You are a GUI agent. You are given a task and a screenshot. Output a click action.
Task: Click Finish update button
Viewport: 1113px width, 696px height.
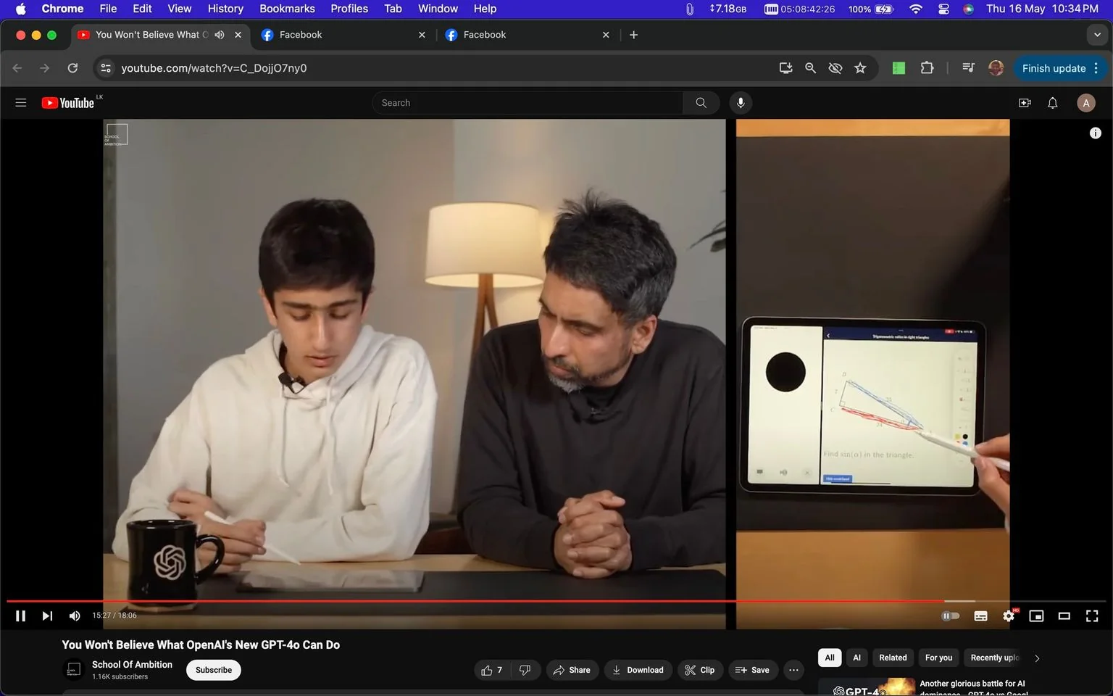coord(1054,68)
